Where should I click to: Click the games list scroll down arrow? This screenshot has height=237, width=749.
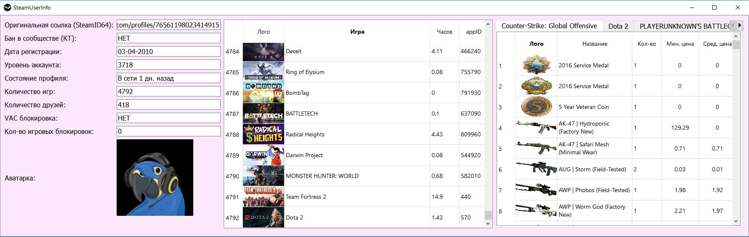488,224
